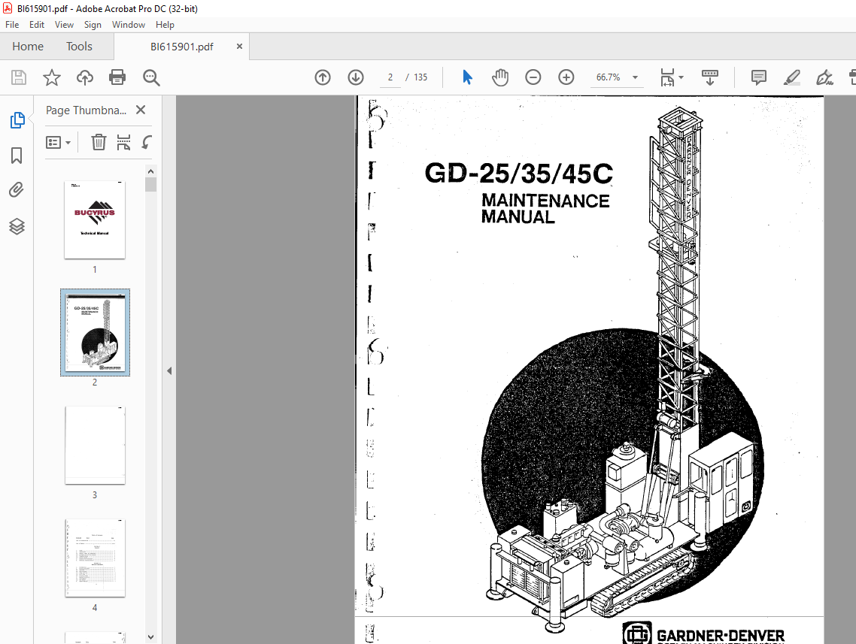Select the BI615901.pdf document tab
The image size is (856, 644).
pyautogui.click(x=182, y=47)
